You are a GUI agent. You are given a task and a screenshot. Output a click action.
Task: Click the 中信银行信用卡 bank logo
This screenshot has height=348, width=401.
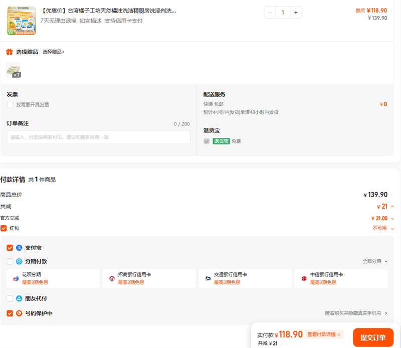[304, 278]
